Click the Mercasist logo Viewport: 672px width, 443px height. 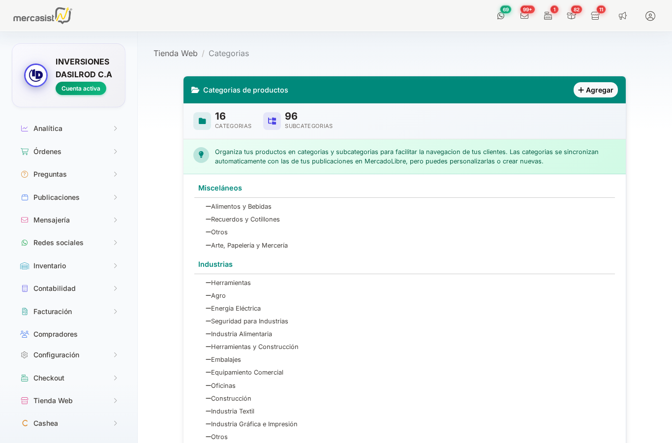pos(42,16)
